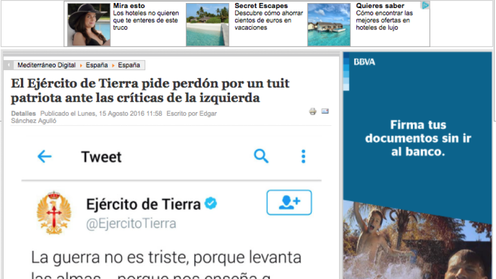Click the print article icon
Screen dimensions: 496x279
[x=313, y=111]
